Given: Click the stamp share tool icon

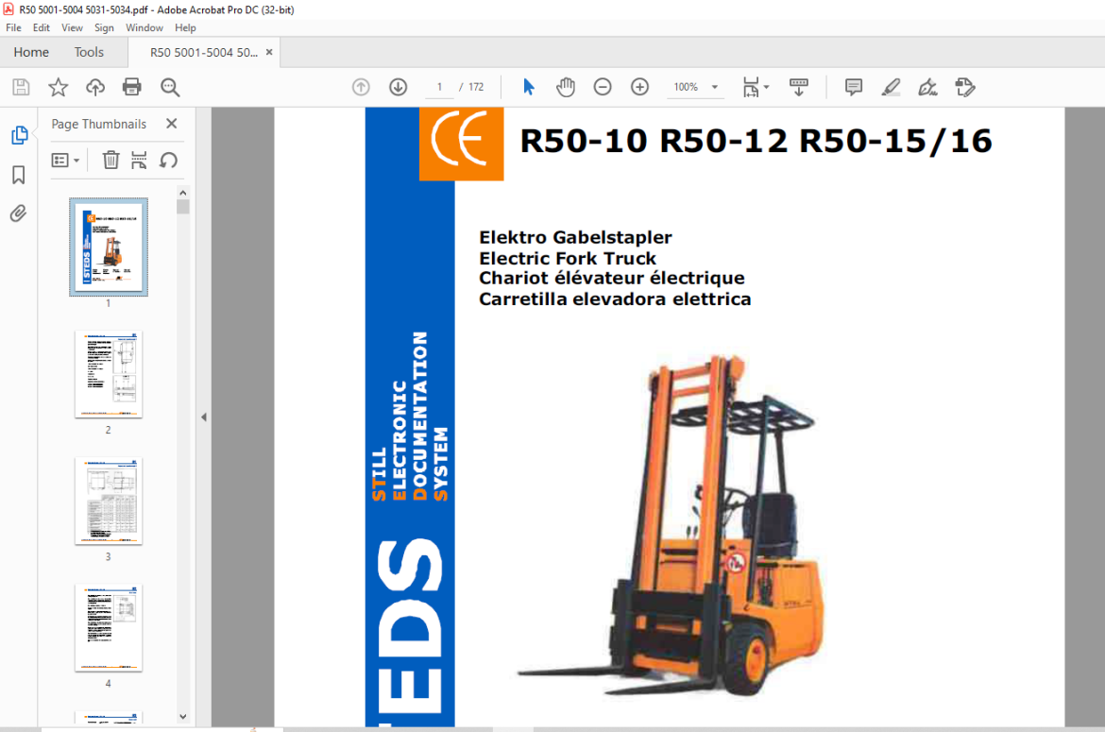Looking at the screenshot, I should [965, 87].
